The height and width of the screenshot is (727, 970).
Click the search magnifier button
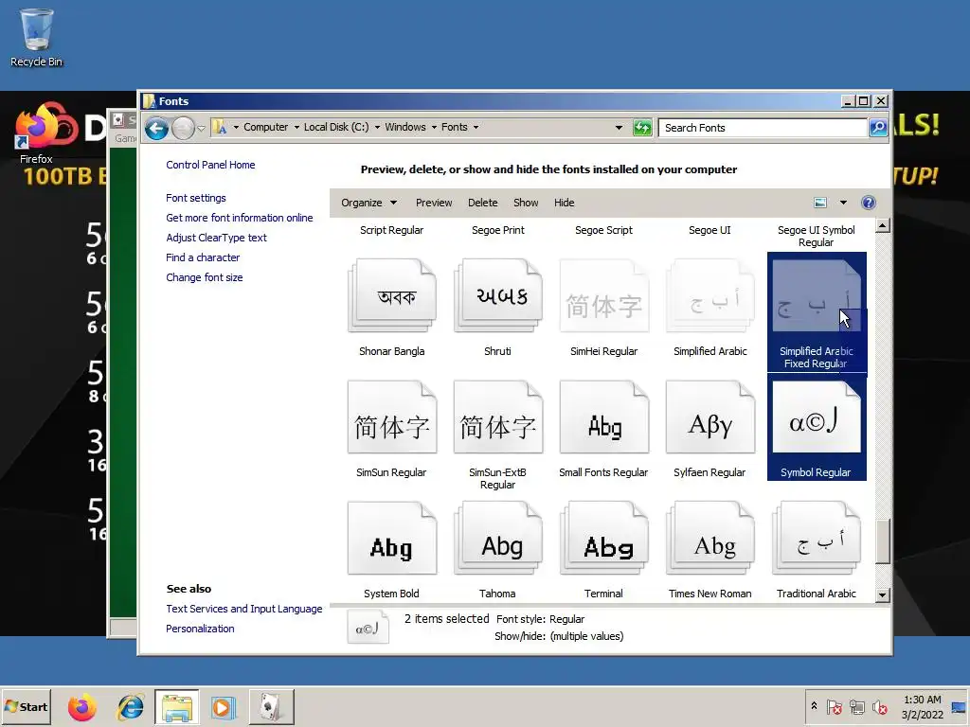tap(878, 128)
